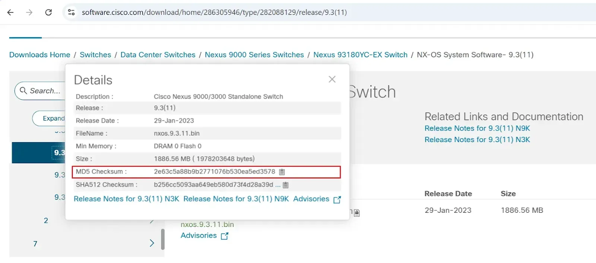
Task: Select the URL in the address bar
Action: click(x=214, y=12)
